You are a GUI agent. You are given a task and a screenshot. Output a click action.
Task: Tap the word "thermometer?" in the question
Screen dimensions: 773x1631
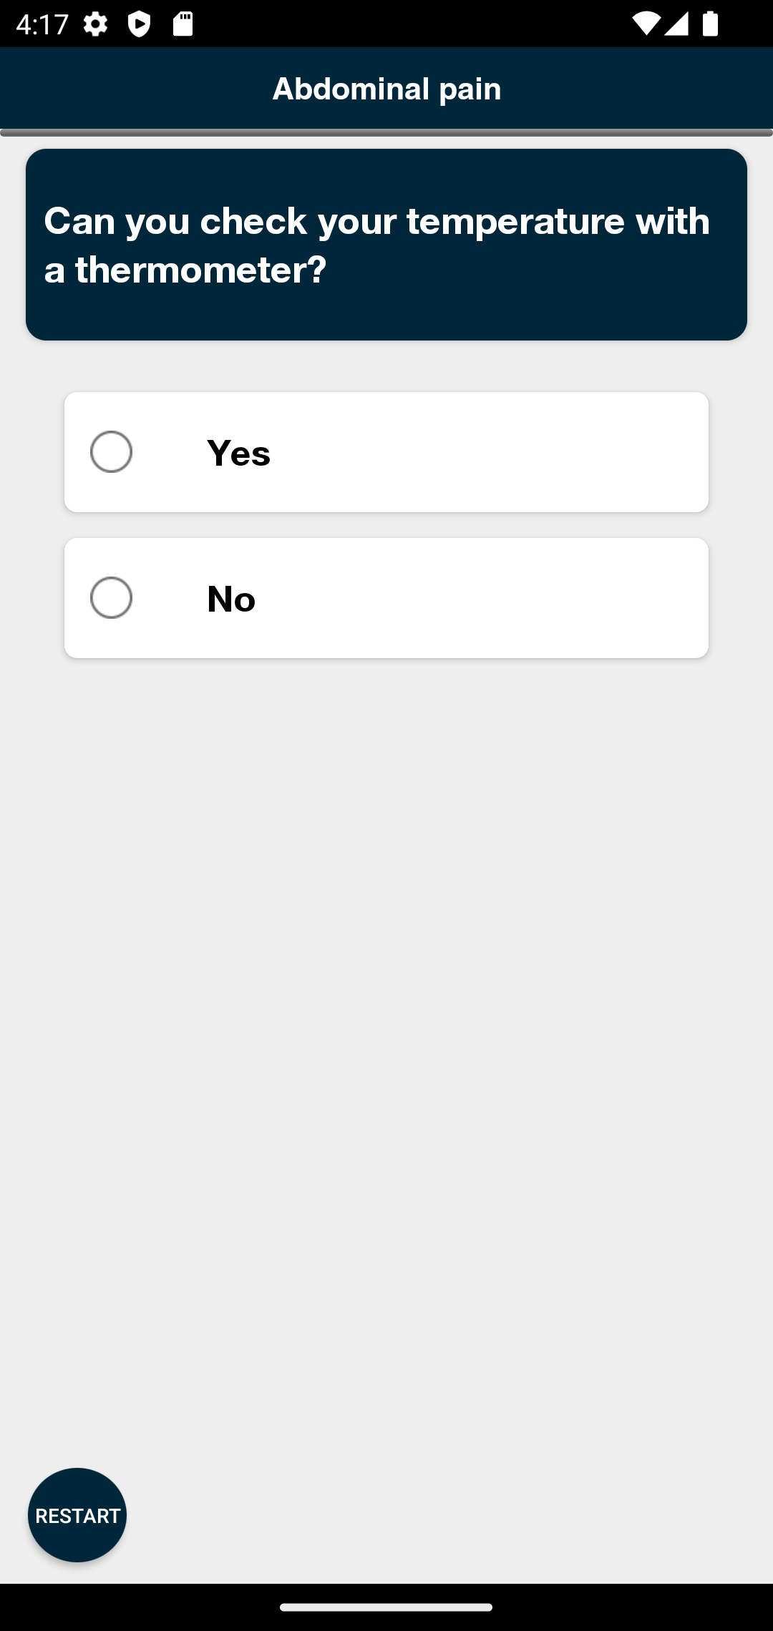click(x=201, y=270)
